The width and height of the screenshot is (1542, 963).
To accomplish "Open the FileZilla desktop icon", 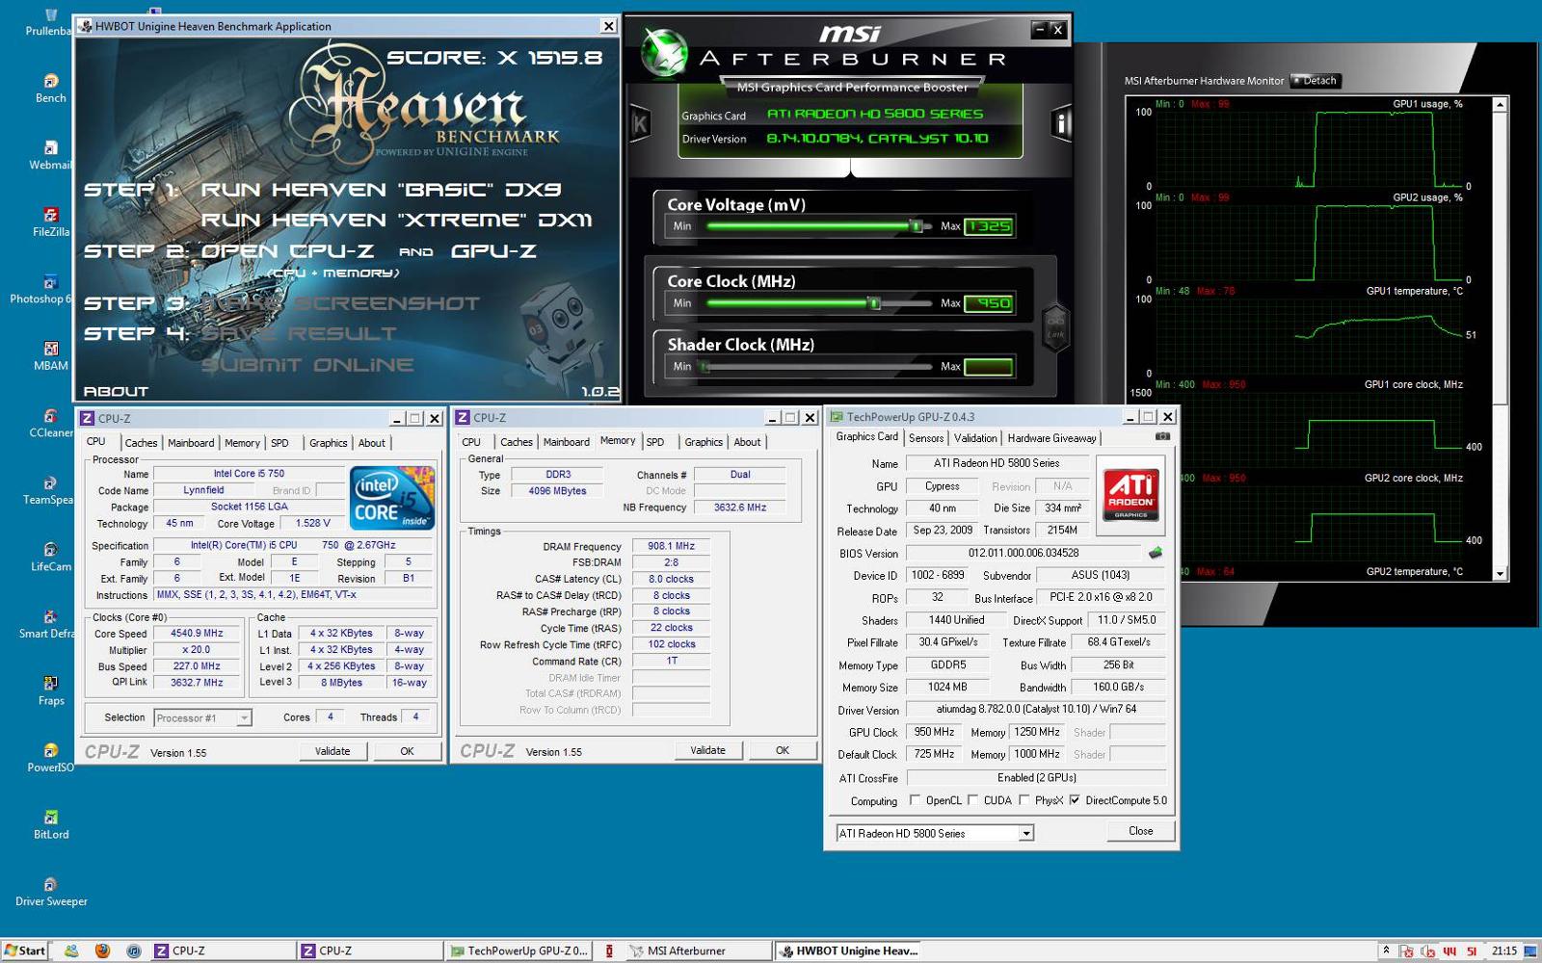I will (51, 221).
